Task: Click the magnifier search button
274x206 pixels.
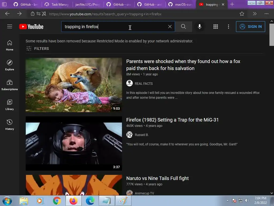Action: click(184, 27)
